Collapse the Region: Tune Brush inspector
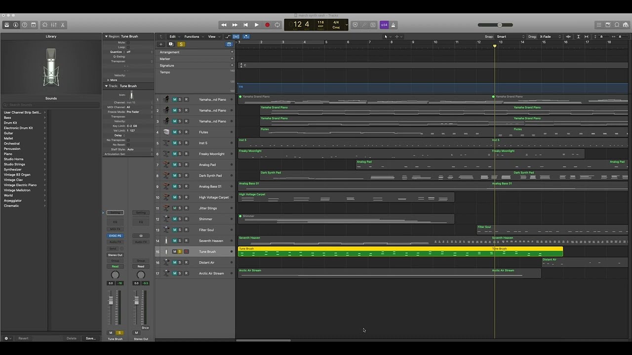632x355 pixels. click(106, 36)
